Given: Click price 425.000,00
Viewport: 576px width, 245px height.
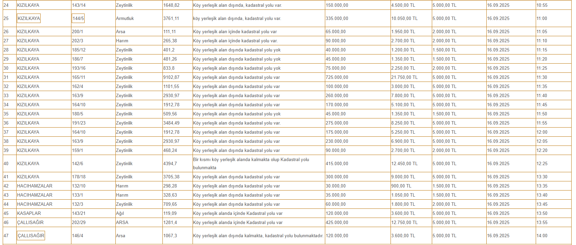Looking at the screenshot, I should pyautogui.click(x=337, y=222).
